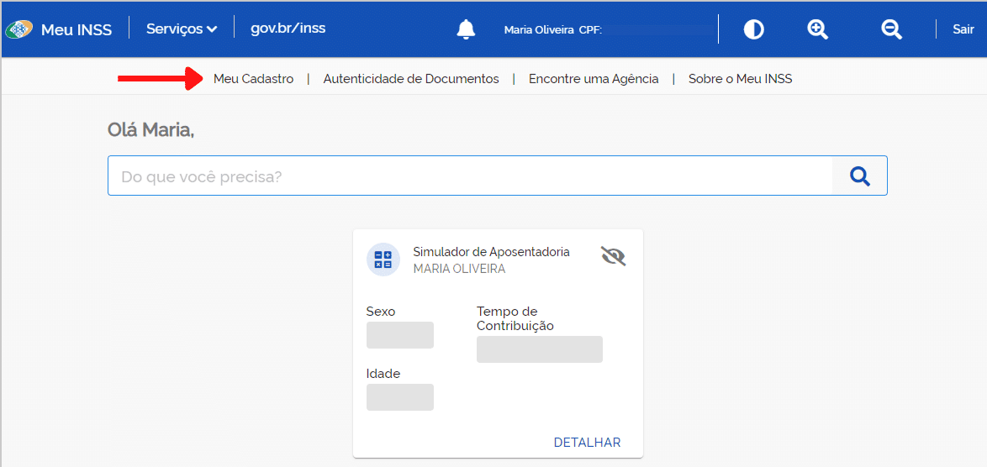Toggle high contrast mode icon

tap(753, 29)
